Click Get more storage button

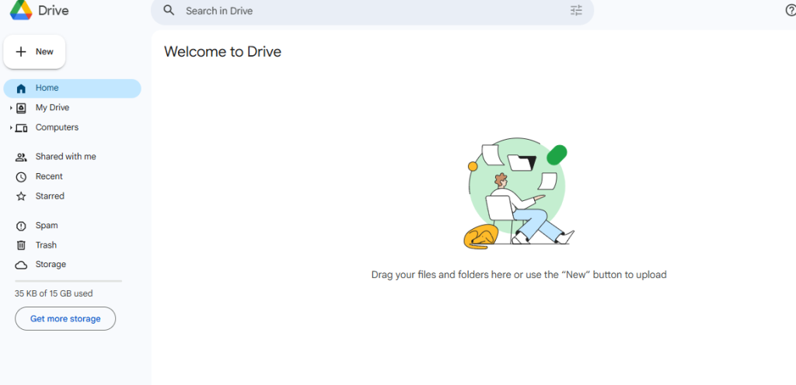65,319
